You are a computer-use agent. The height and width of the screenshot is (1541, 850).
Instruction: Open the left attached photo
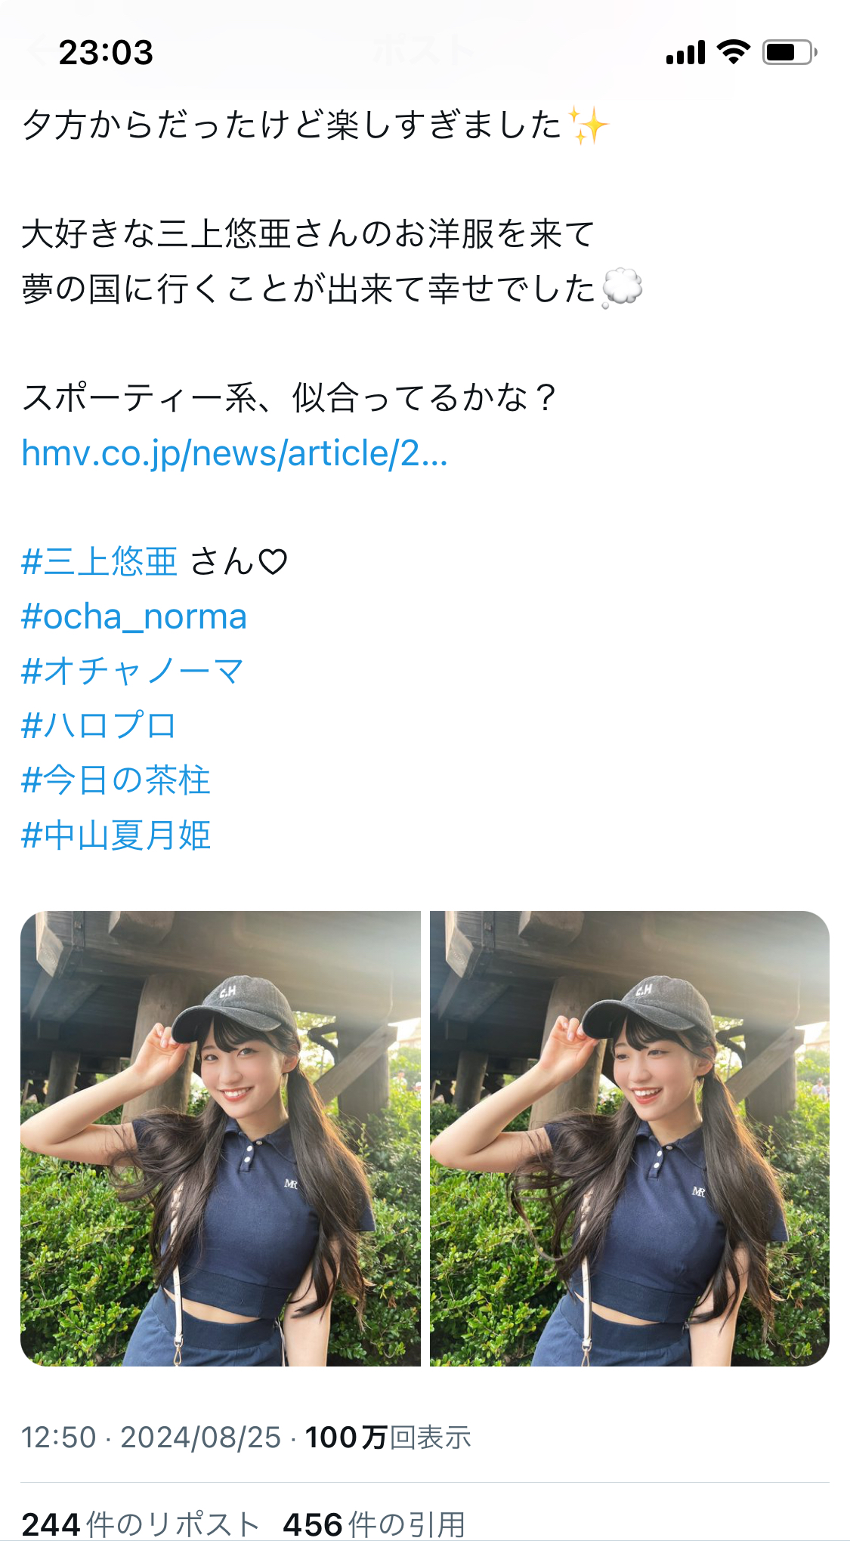coord(221,1138)
